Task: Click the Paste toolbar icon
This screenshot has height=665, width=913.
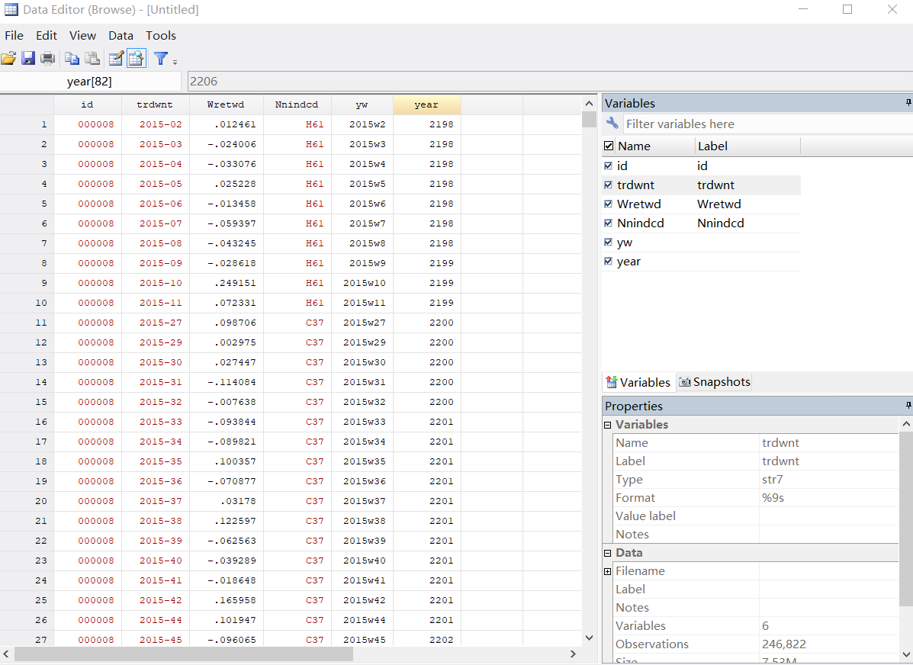Action: [x=92, y=59]
